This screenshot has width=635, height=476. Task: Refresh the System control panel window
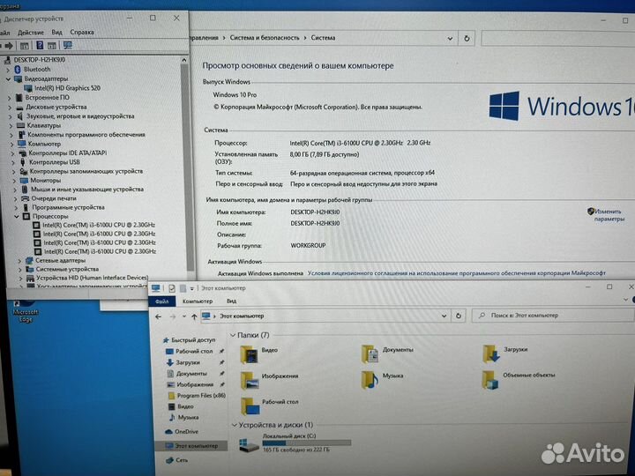click(x=467, y=39)
